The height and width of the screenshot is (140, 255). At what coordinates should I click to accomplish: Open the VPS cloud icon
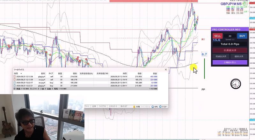(x=153, y=107)
